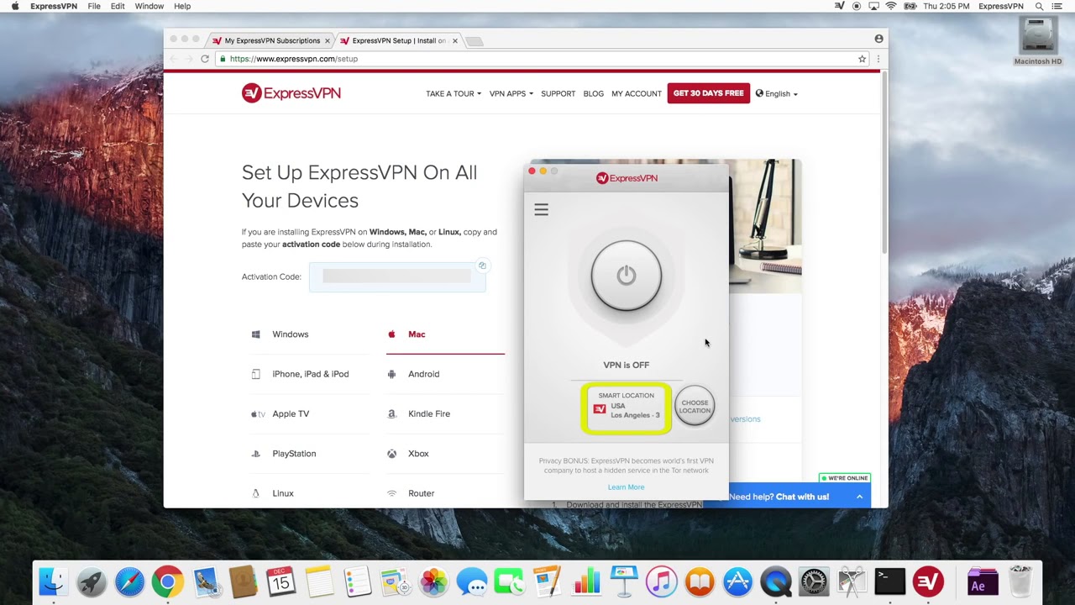Open the Chrome three-dot menu
Image resolution: width=1075 pixels, height=605 pixels.
pos(878,59)
